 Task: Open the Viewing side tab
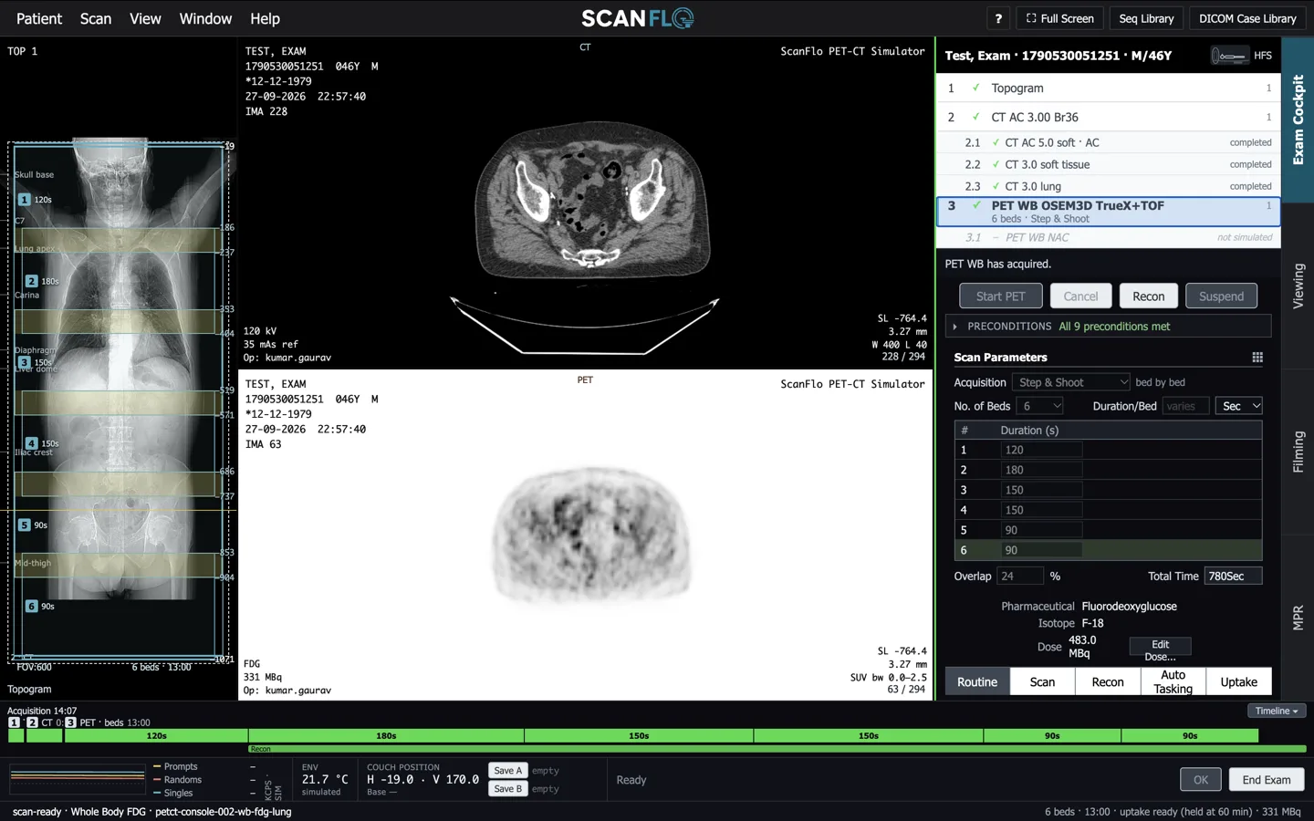[x=1298, y=286]
